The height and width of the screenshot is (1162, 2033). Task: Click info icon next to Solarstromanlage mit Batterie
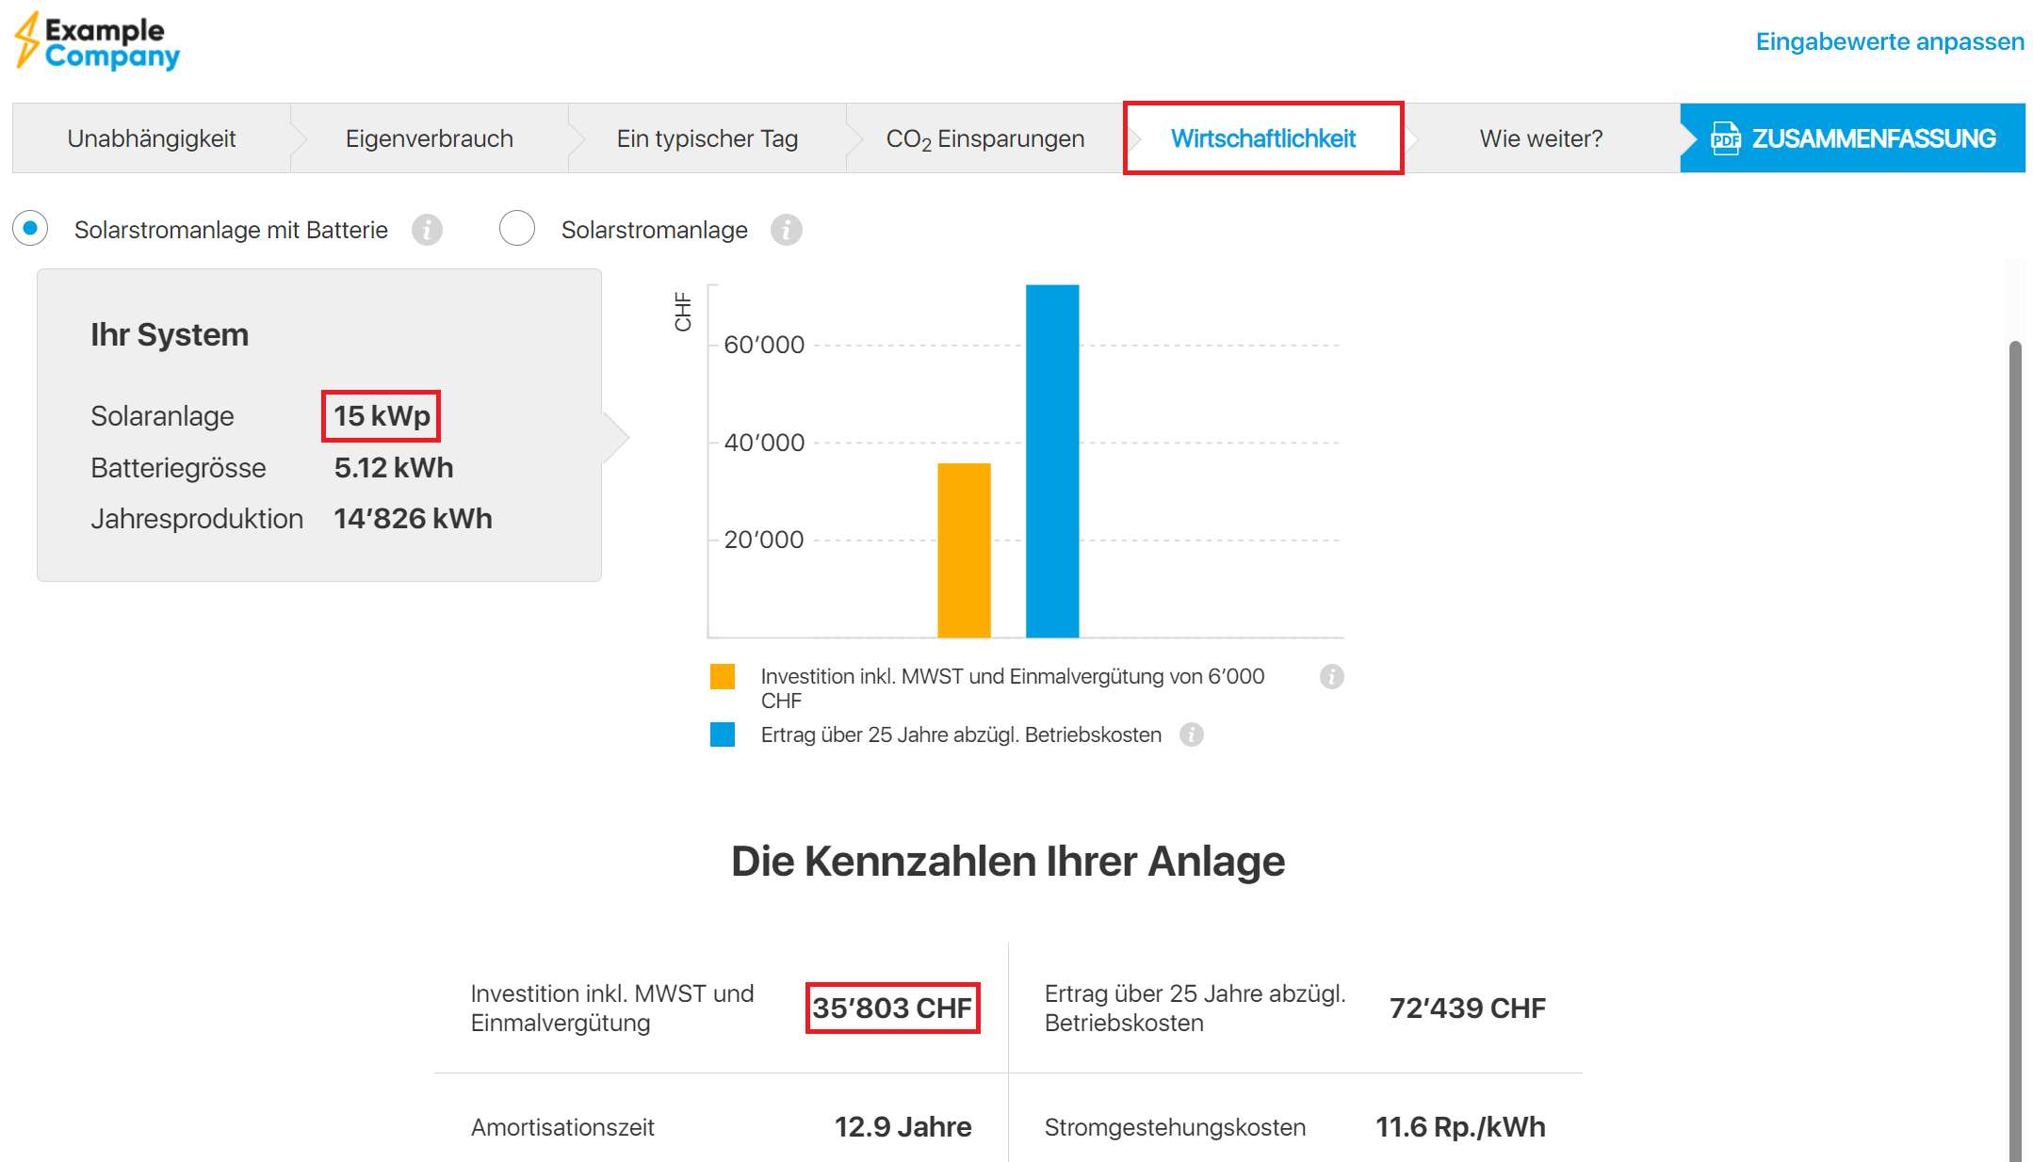427,230
